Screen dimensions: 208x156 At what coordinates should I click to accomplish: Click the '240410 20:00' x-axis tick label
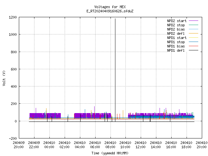click(201, 145)
